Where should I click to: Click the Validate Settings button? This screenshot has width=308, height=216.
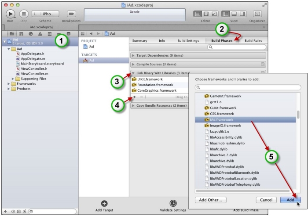tap(173, 206)
